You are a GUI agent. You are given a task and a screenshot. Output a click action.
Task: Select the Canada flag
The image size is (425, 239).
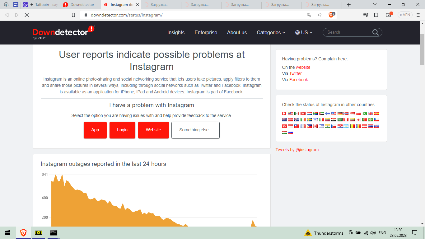point(315,126)
